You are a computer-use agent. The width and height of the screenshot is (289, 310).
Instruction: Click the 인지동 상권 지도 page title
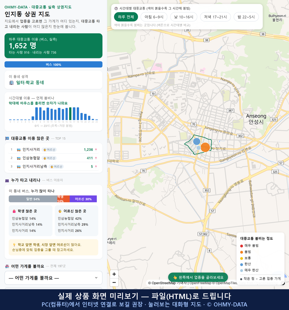[27, 14]
